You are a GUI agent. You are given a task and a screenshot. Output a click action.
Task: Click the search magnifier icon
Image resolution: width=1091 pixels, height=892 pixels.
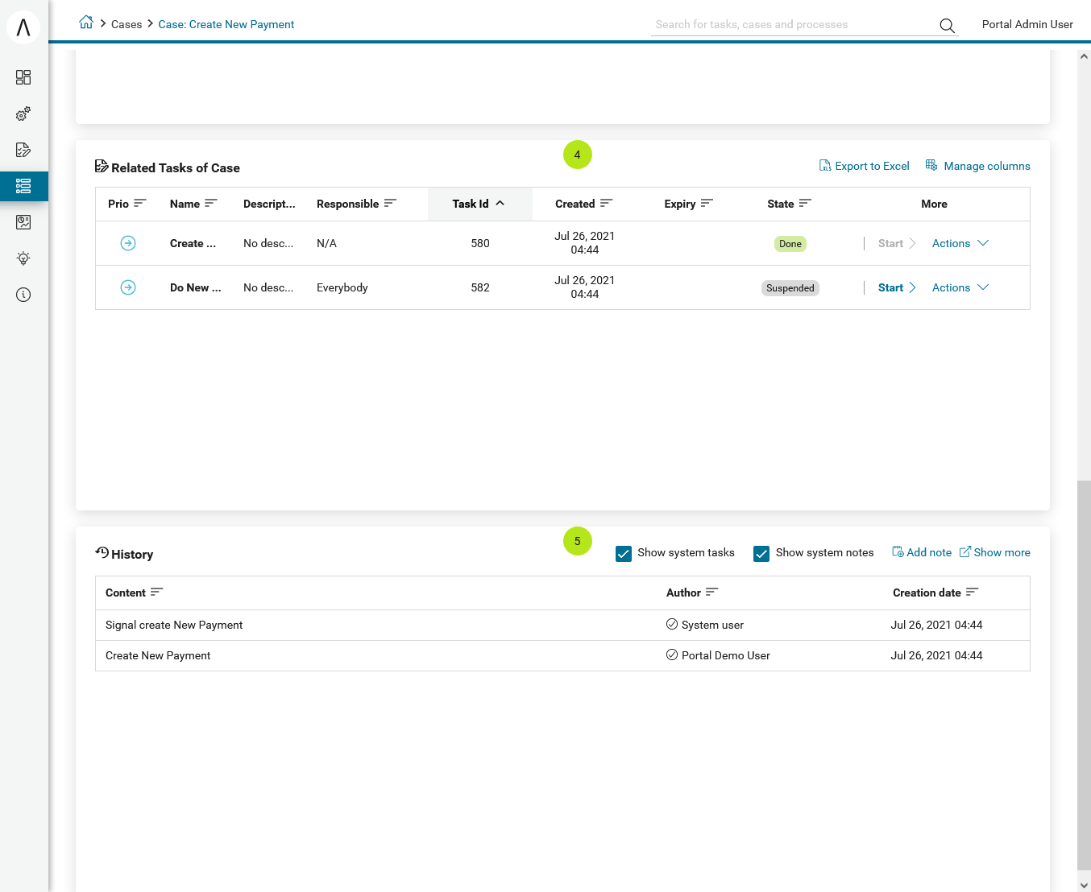947,26
